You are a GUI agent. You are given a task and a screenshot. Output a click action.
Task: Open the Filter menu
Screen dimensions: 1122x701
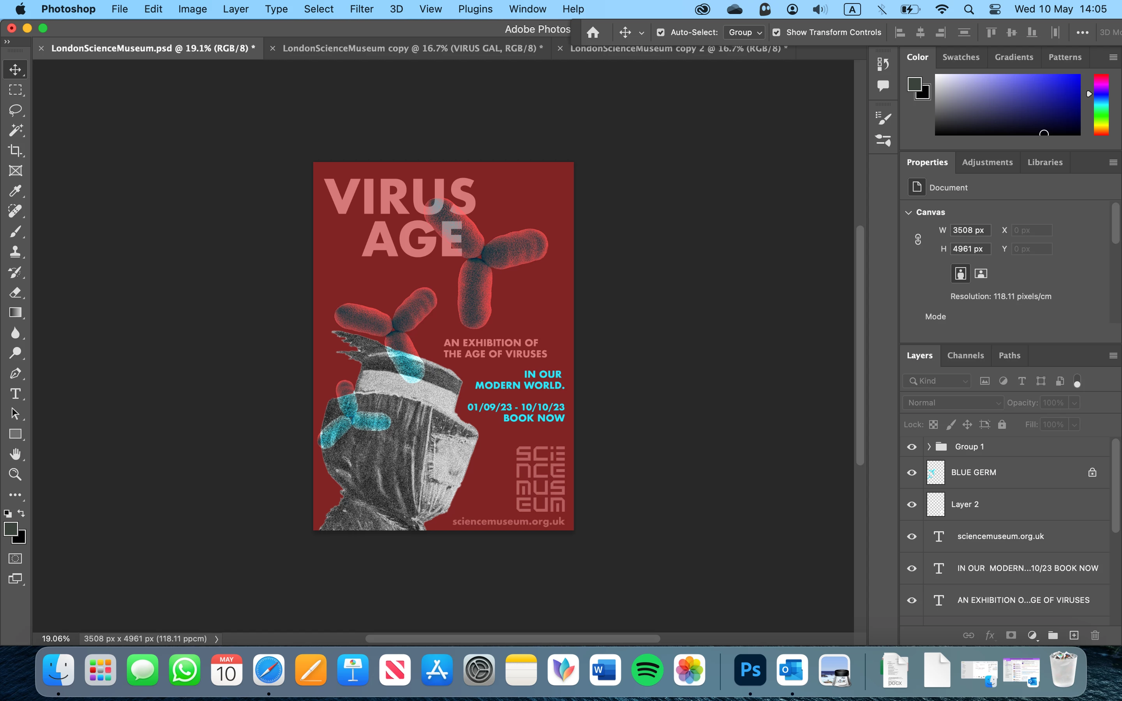click(x=361, y=9)
